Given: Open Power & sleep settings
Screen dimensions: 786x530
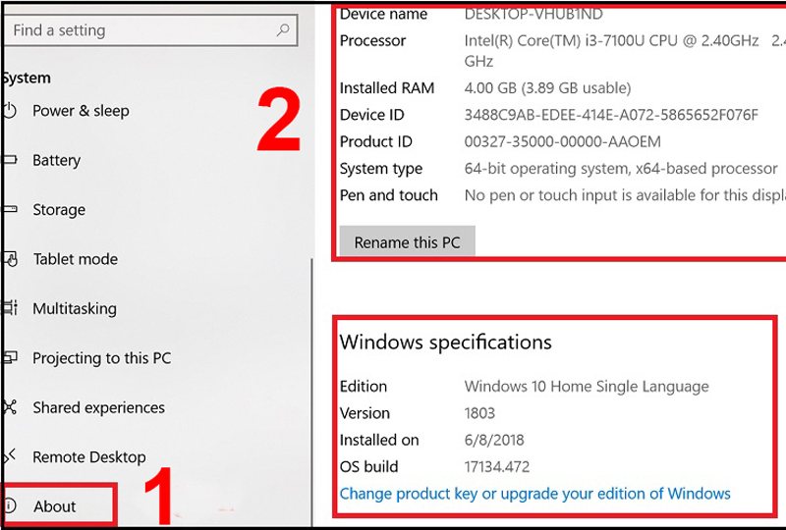Looking at the screenshot, I should (x=81, y=111).
